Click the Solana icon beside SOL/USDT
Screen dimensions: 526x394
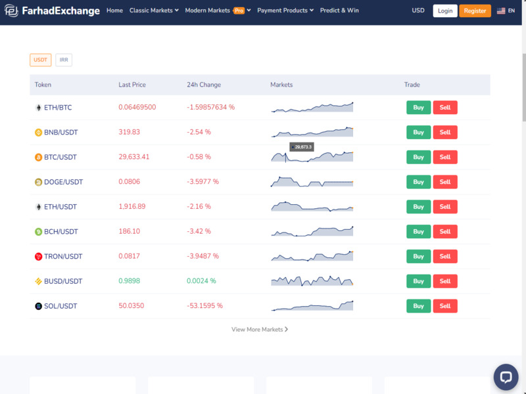click(x=38, y=306)
